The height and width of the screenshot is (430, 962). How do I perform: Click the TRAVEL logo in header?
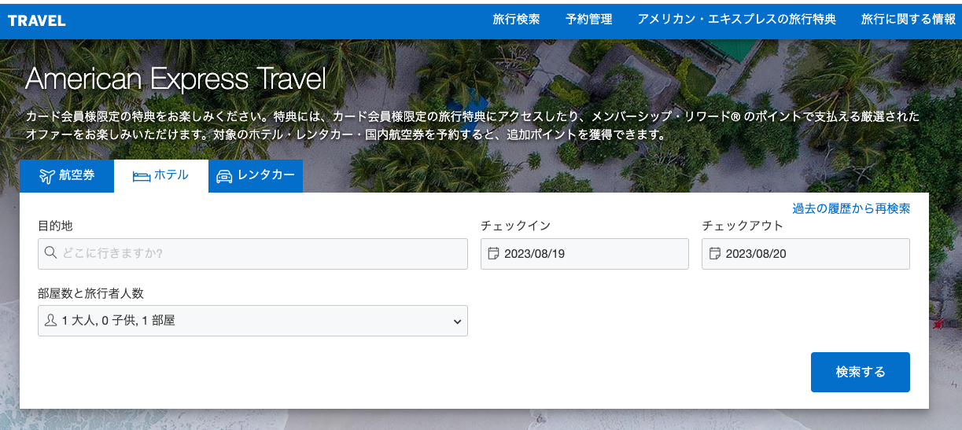tap(37, 20)
